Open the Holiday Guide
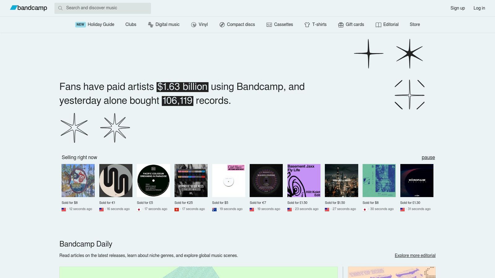Image resolution: width=495 pixels, height=278 pixels. (101, 24)
